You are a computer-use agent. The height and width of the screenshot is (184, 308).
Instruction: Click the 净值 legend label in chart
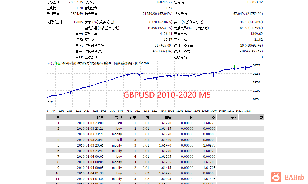coord(57,64)
